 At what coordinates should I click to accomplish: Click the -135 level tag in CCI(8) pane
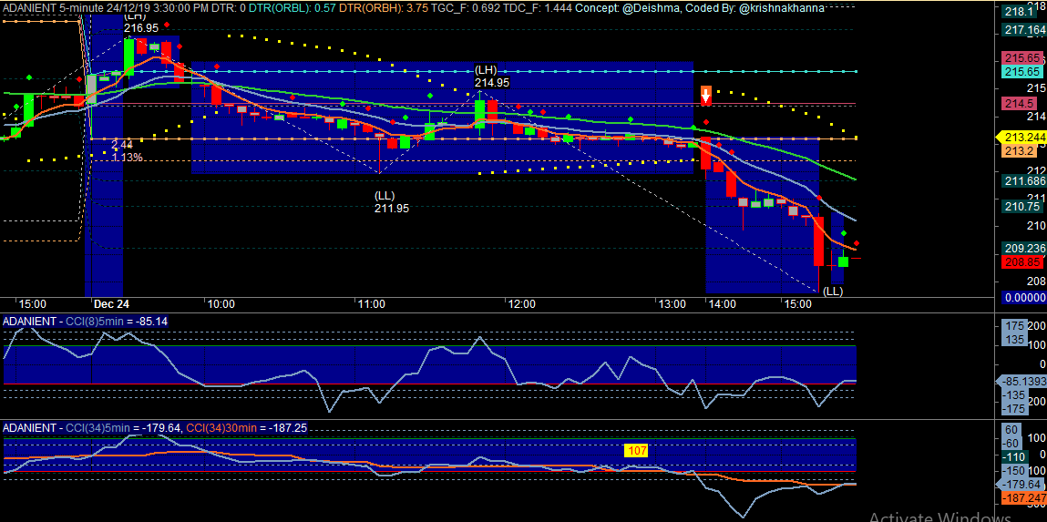1014,395
